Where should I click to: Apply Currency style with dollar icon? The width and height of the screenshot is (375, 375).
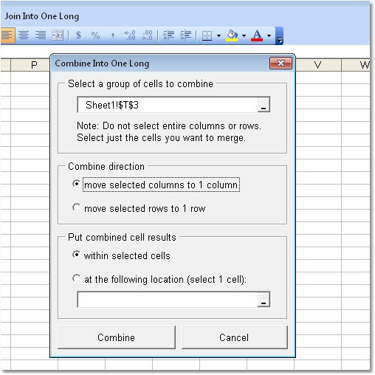click(x=78, y=35)
